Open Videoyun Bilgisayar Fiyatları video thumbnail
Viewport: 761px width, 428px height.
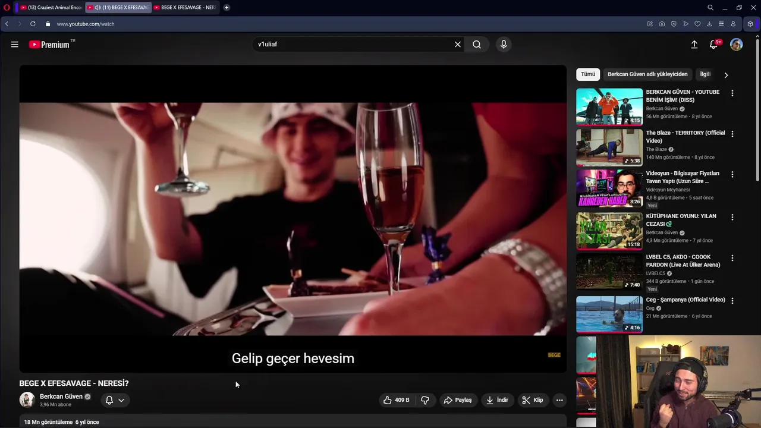click(609, 188)
